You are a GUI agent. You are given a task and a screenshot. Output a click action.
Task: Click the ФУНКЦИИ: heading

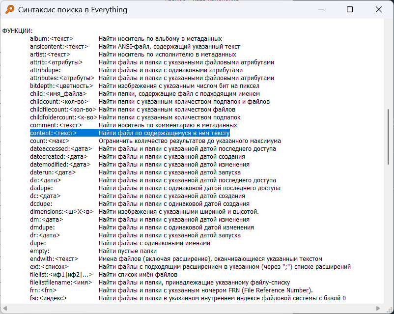(18, 31)
